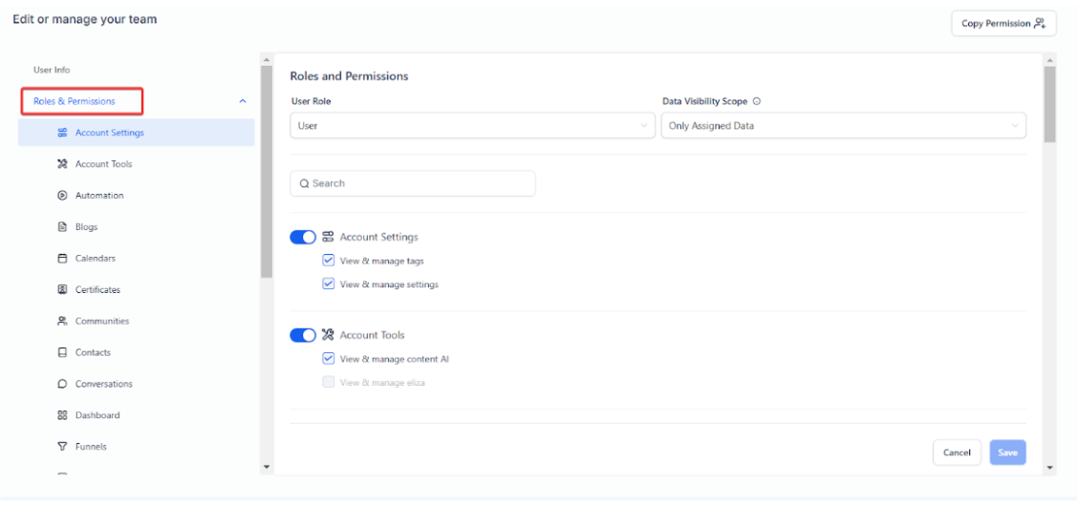Click the Contacts book icon
Image resolution: width=1077 pixels, height=505 pixels.
click(62, 352)
